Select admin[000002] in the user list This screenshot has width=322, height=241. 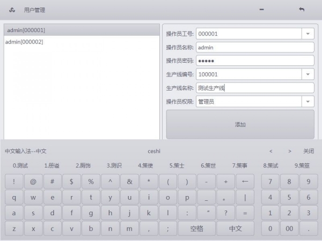[24, 42]
